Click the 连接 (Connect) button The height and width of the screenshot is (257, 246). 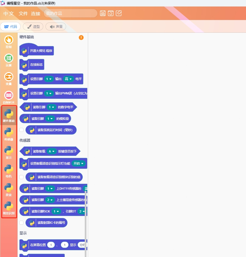coord(36,14)
